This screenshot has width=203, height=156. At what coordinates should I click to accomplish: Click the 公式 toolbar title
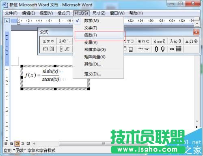click(44, 32)
